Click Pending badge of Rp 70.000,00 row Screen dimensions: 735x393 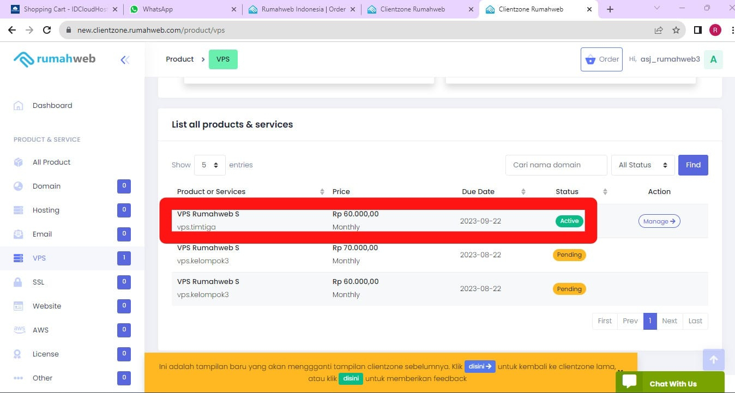[x=569, y=255]
